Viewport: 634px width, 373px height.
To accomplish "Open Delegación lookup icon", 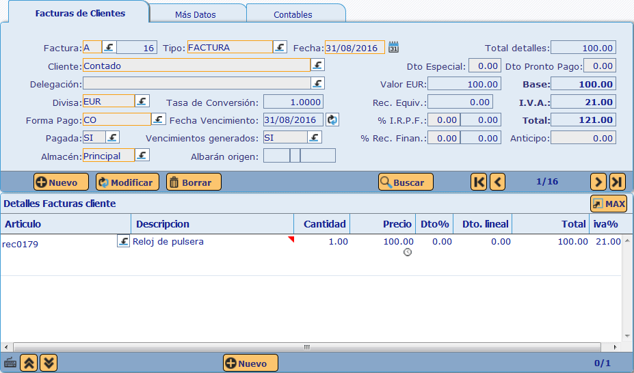I will click(x=318, y=83).
